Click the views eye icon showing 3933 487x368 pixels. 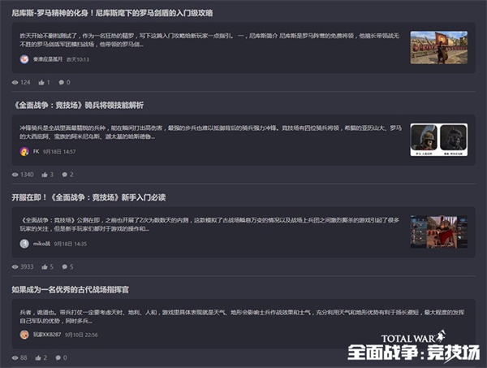point(15,266)
